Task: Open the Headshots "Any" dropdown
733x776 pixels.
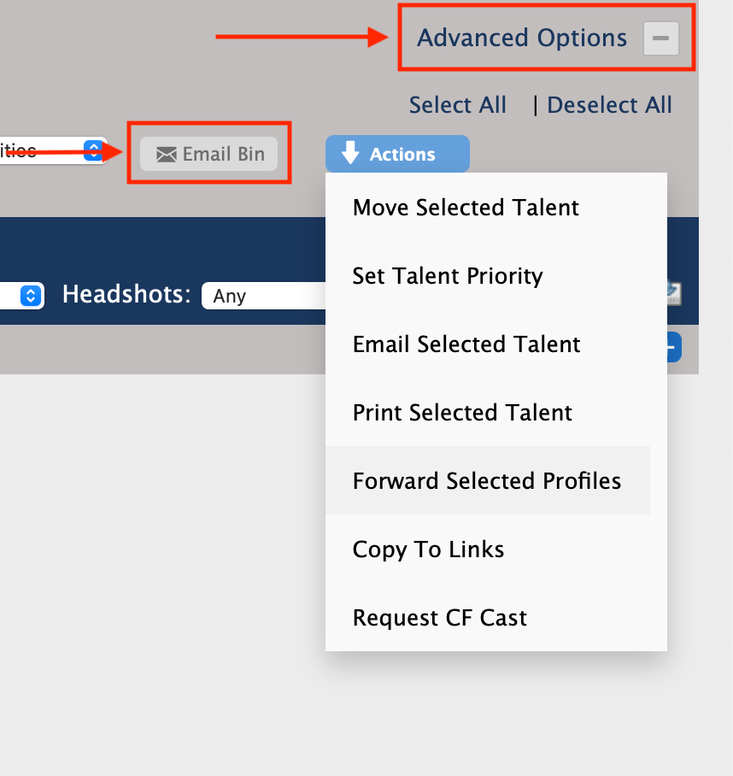Action: tap(264, 296)
